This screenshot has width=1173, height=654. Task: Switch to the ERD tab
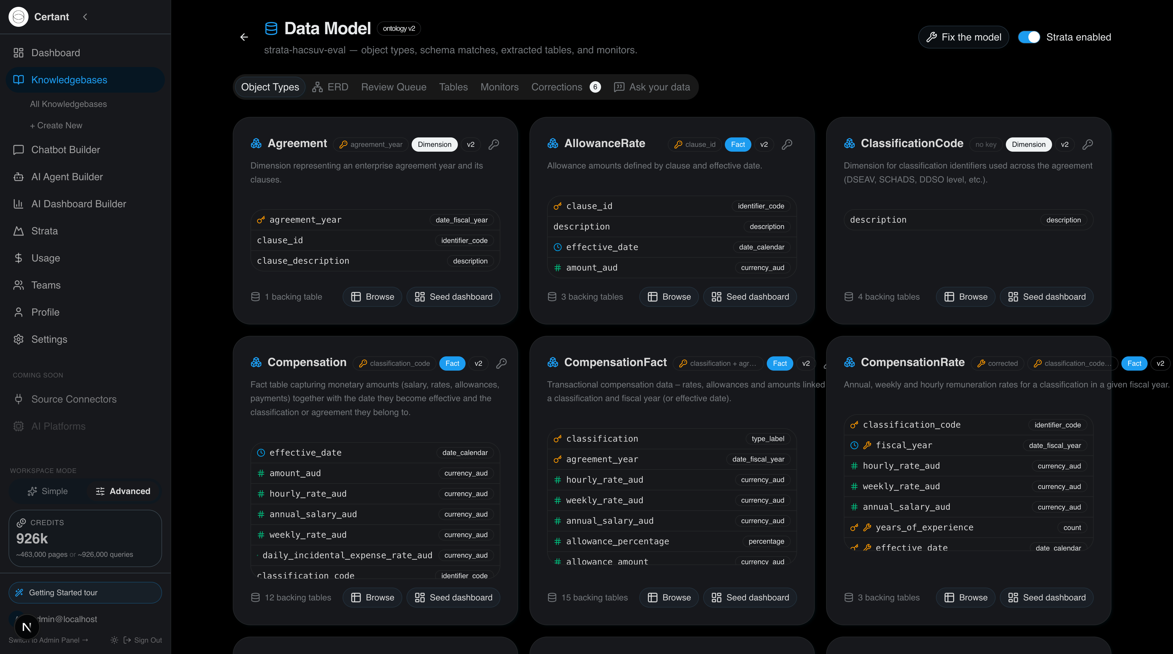[330, 87]
